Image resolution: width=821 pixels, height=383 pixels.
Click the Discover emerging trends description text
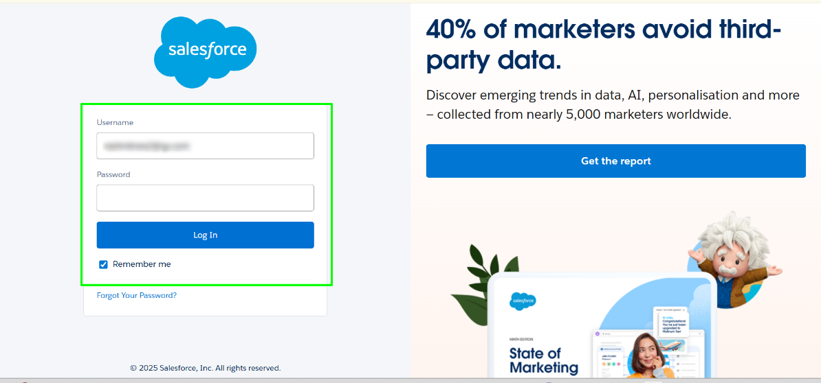[613, 104]
